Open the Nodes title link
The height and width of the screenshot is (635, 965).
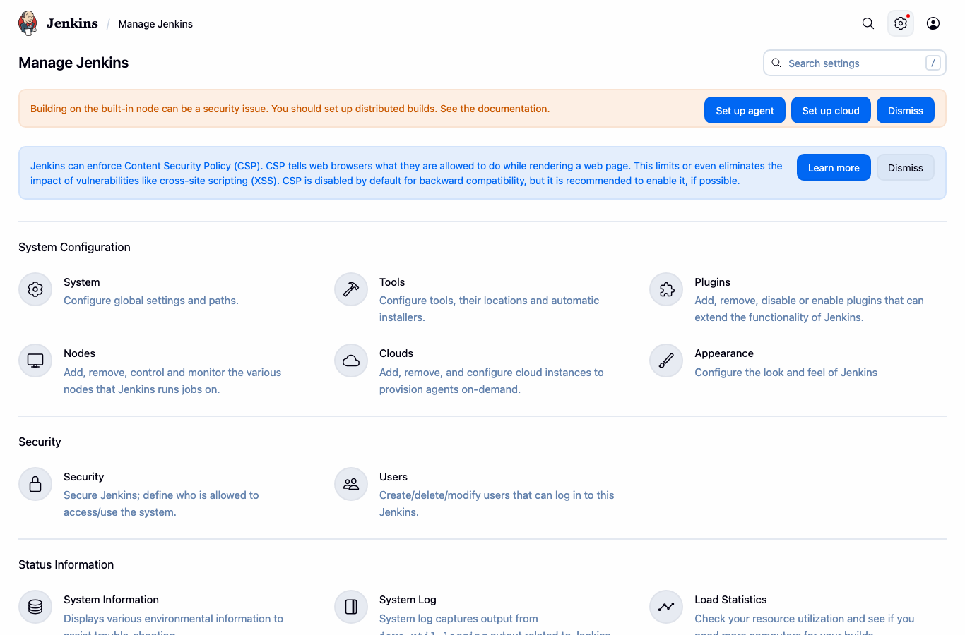pyautogui.click(x=79, y=353)
